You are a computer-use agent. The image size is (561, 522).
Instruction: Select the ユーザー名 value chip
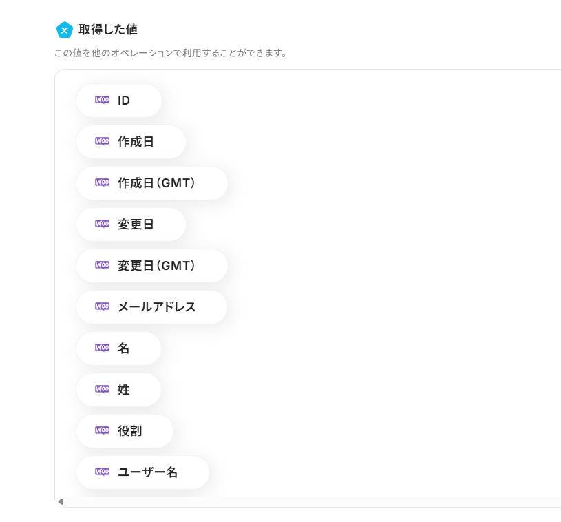(143, 472)
